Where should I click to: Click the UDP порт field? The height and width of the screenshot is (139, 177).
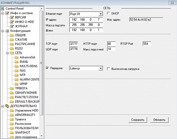(x=74, y=49)
